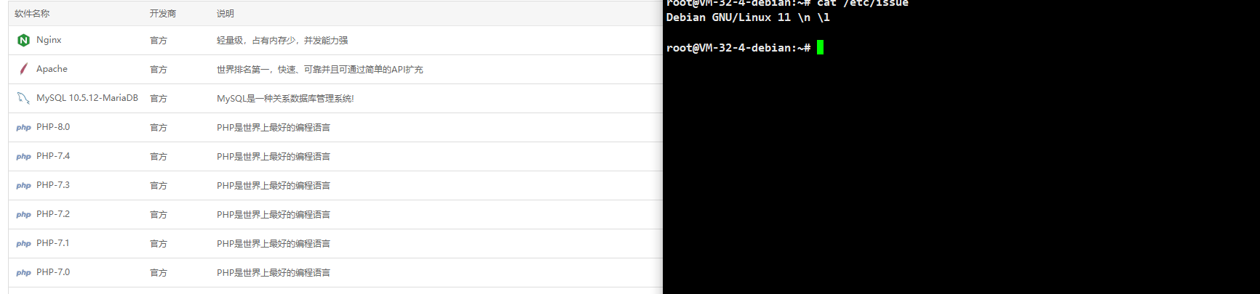Viewport: 1260px width, 294px height.
Task: Click the PHP-7.1 php logo icon
Action: tap(23, 244)
